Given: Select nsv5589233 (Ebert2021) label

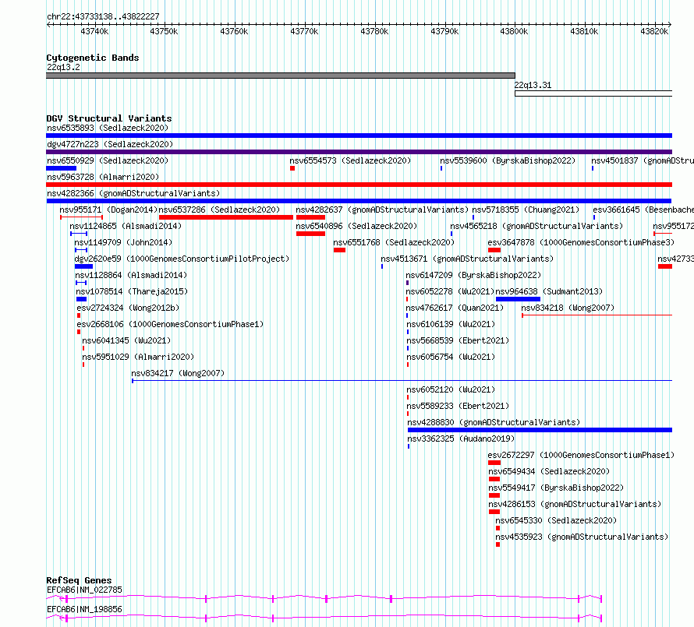Looking at the screenshot, I should pyautogui.click(x=458, y=407).
